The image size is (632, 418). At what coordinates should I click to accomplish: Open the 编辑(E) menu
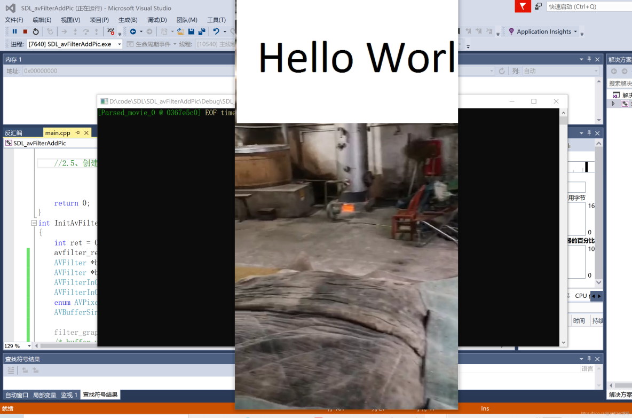[x=42, y=20]
